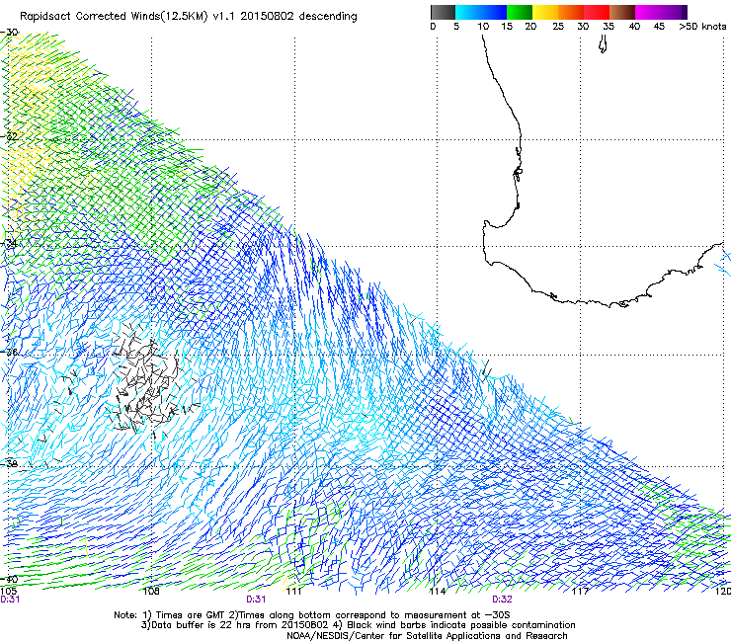This screenshot has width=731, height=642.
Task: Click the "-36" latitude axis label
Action: pos(9,352)
